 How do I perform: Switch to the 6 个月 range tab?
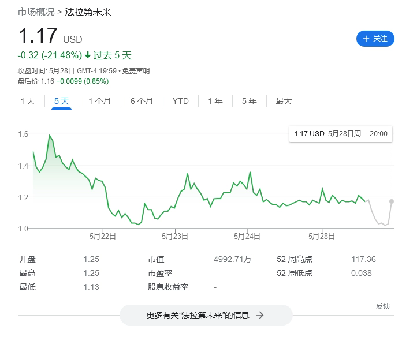(142, 101)
